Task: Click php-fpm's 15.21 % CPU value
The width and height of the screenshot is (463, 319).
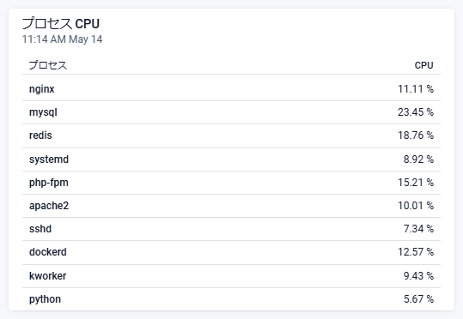Action: tap(416, 183)
